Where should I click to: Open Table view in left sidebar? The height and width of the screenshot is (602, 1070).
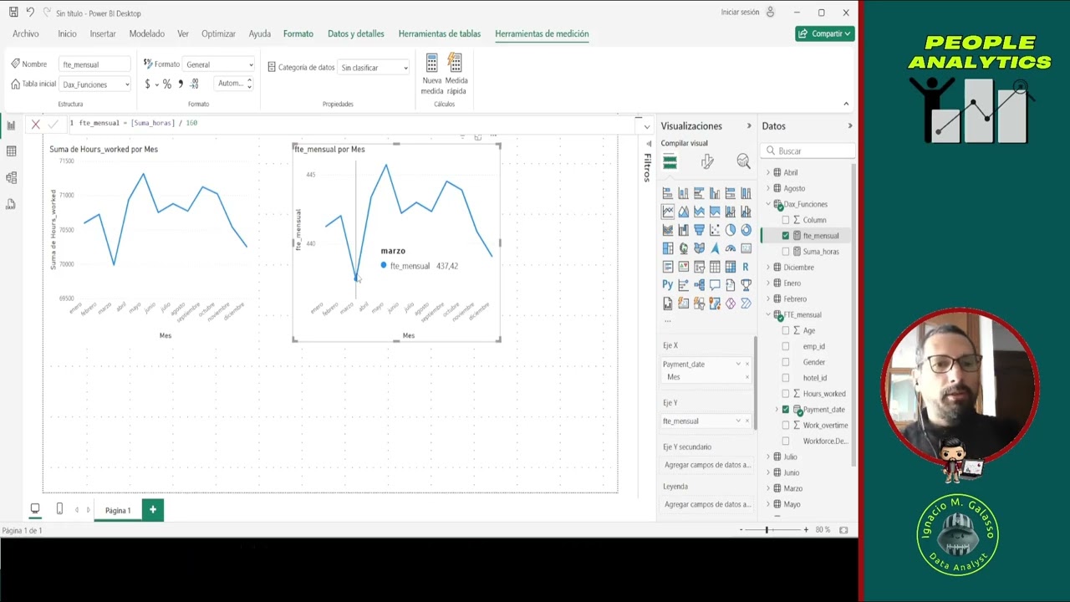(x=11, y=151)
